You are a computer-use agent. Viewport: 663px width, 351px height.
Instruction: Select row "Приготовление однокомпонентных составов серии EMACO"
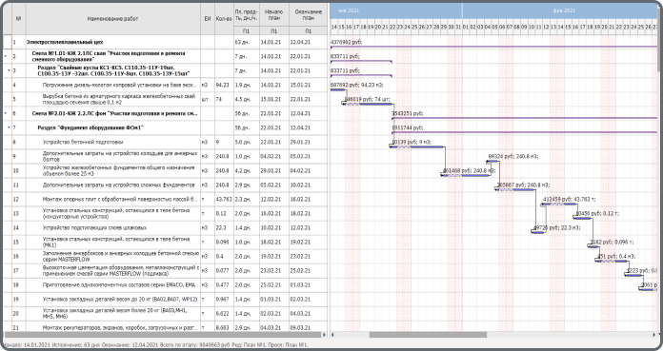165,284
